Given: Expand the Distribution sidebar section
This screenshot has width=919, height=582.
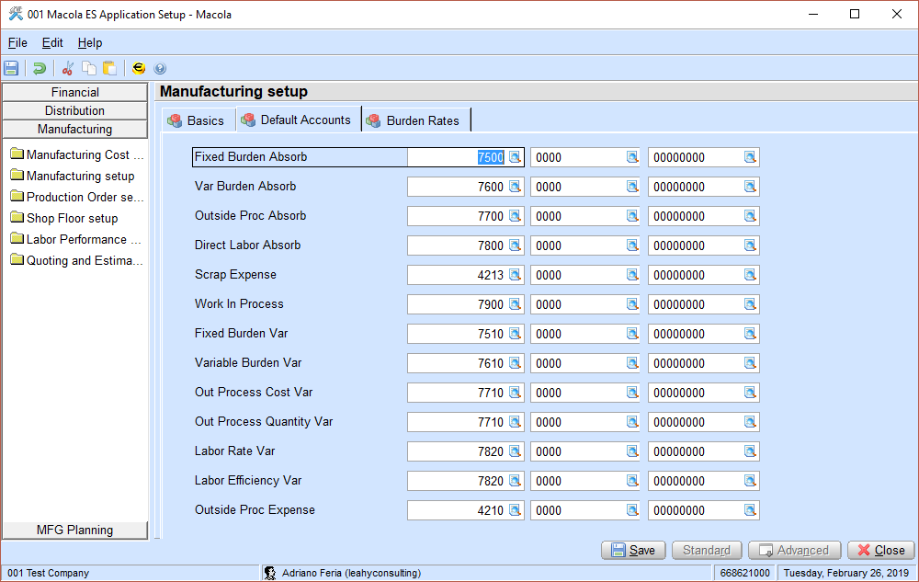Looking at the screenshot, I should (x=75, y=110).
